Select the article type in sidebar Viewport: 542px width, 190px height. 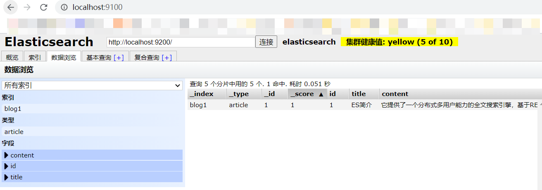coord(92,132)
